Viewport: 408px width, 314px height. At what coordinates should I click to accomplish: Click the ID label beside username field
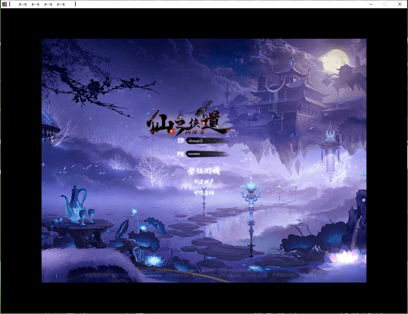pos(181,140)
